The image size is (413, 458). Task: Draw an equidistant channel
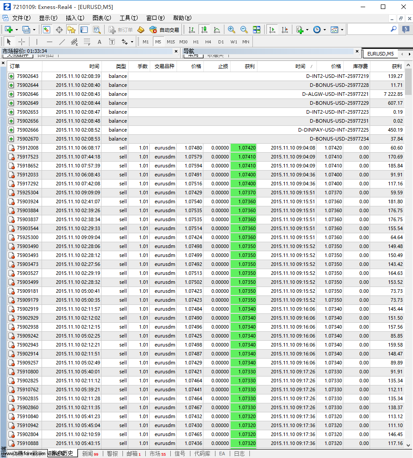pyautogui.click(x=74, y=42)
